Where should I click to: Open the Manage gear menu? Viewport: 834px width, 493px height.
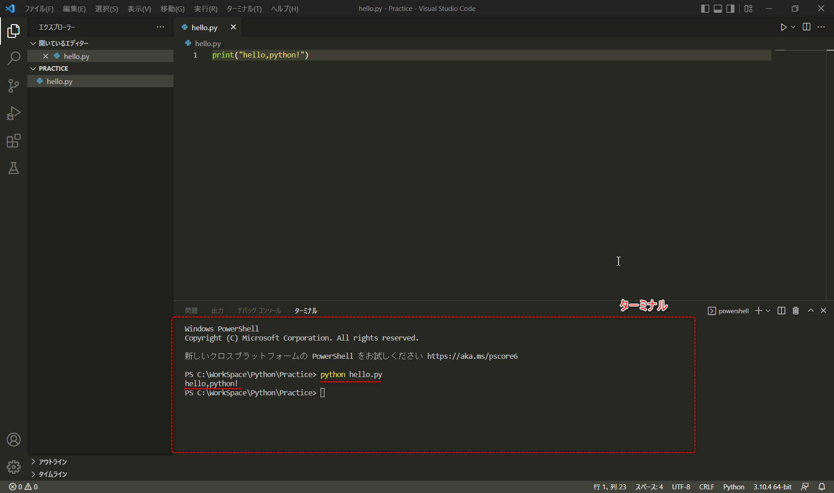(14, 467)
